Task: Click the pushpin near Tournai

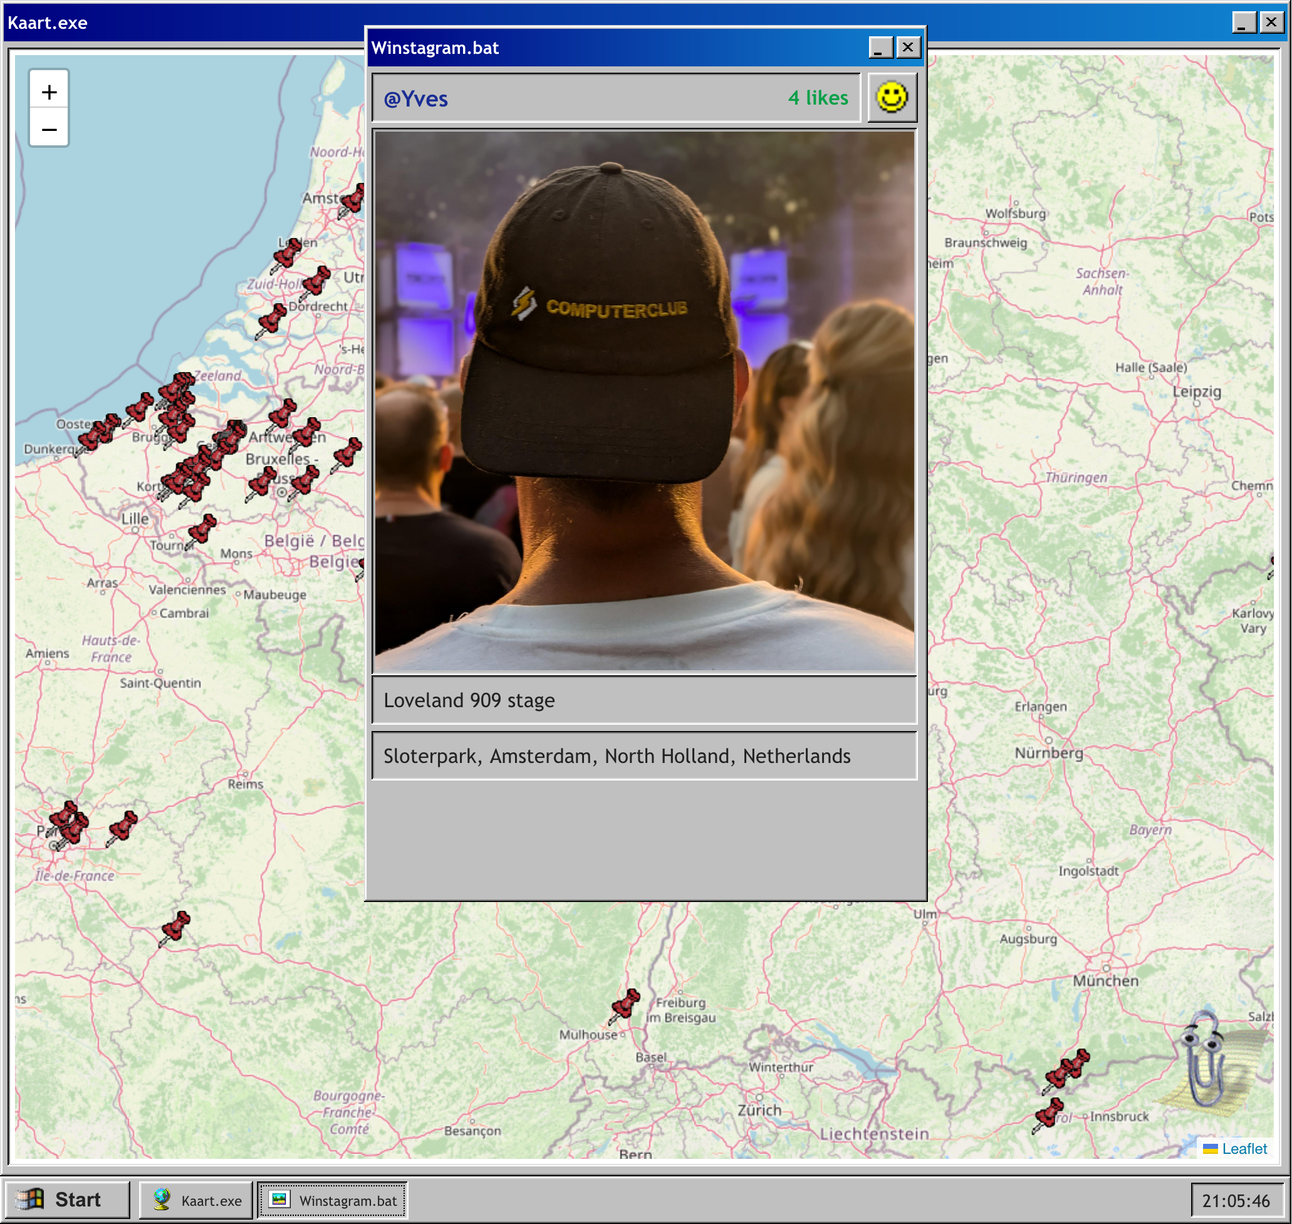Action: 202,530
